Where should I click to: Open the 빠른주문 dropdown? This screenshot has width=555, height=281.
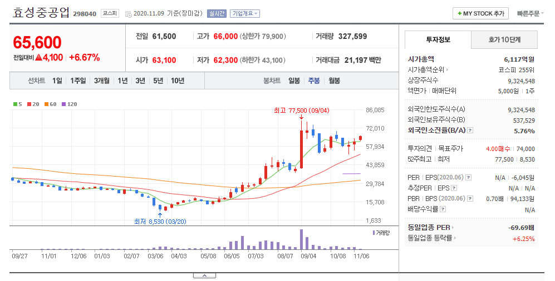coord(530,13)
